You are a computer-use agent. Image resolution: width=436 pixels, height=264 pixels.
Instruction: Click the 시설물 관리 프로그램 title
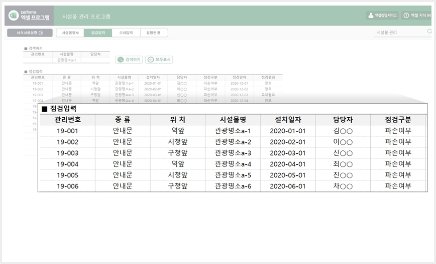[86, 17]
